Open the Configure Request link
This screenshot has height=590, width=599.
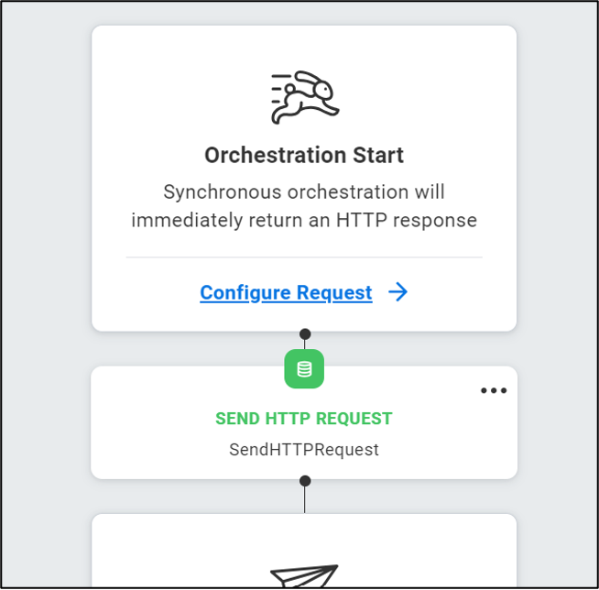click(286, 292)
